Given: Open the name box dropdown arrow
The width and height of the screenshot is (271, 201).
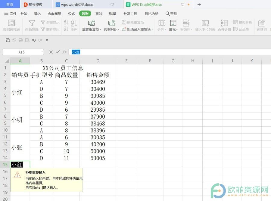Looking at the screenshot, I should pyautogui.click(x=42, y=52).
